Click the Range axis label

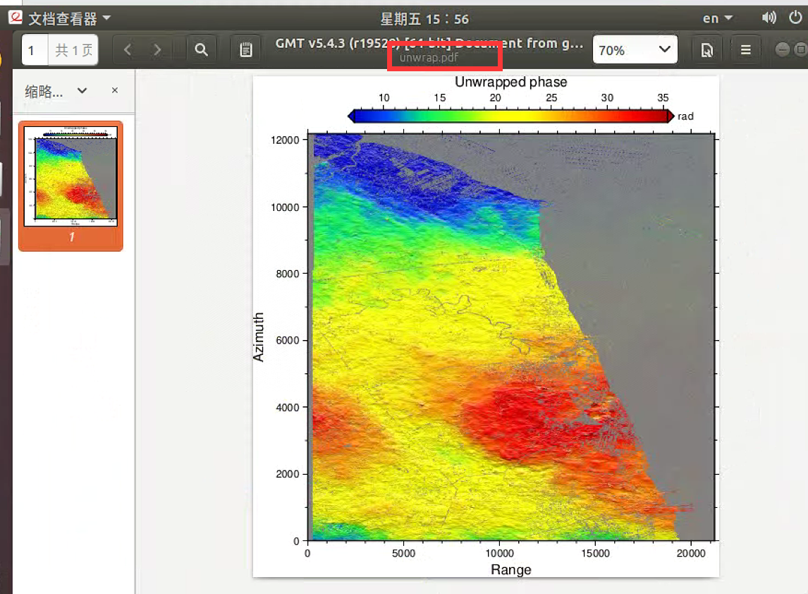(x=510, y=570)
